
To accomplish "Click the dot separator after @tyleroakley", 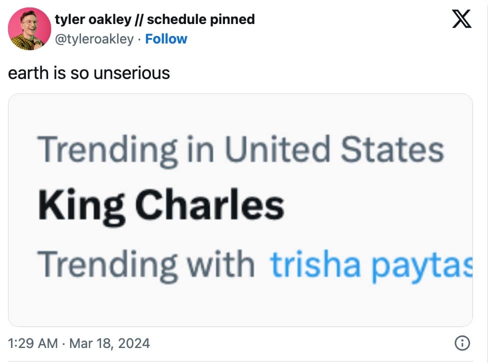I will 138,38.
